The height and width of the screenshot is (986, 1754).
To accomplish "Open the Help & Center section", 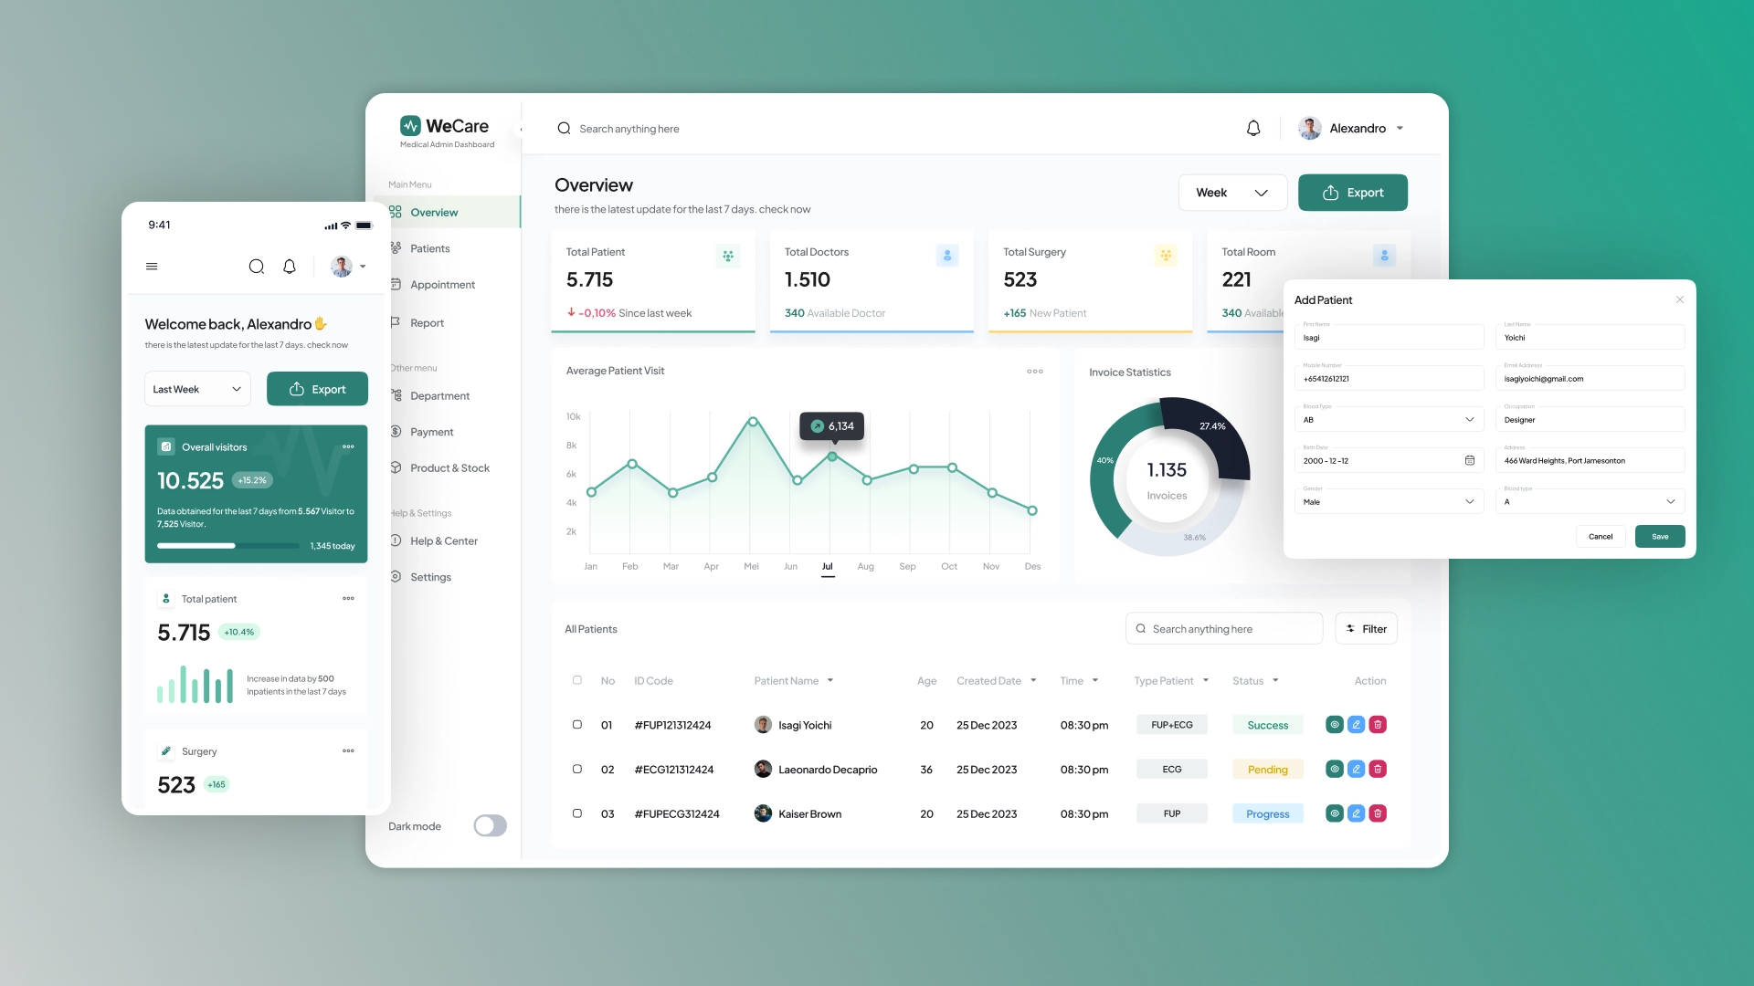I will (443, 540).
